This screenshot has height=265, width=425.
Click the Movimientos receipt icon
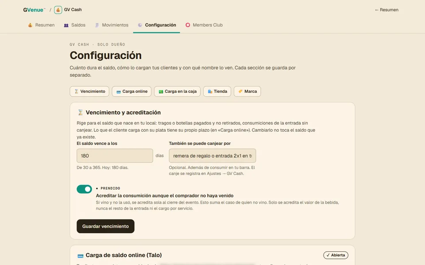(x=97, y=25)
